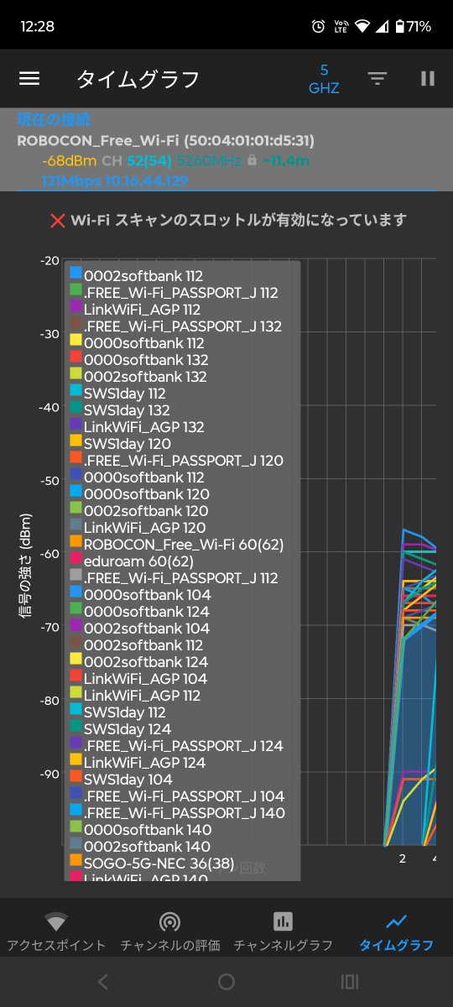Select legend entry SWS1day 124
The width and height of the screenshot is (453, 1007).
point(121,728)
